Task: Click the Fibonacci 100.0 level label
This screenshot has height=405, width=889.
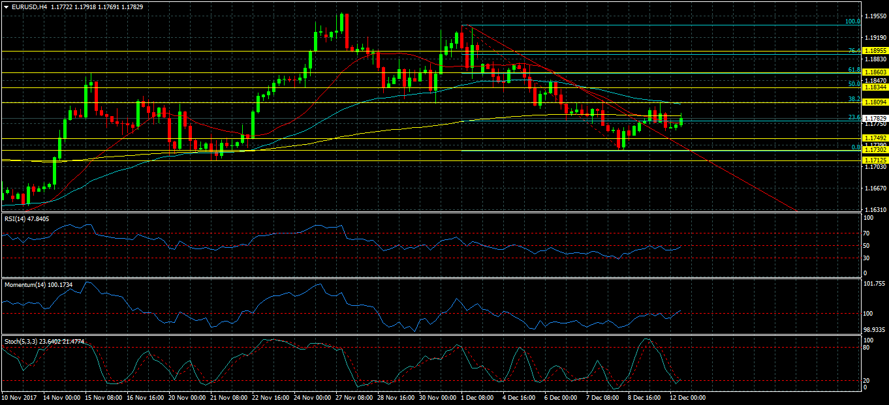Action: coord(852,22)
